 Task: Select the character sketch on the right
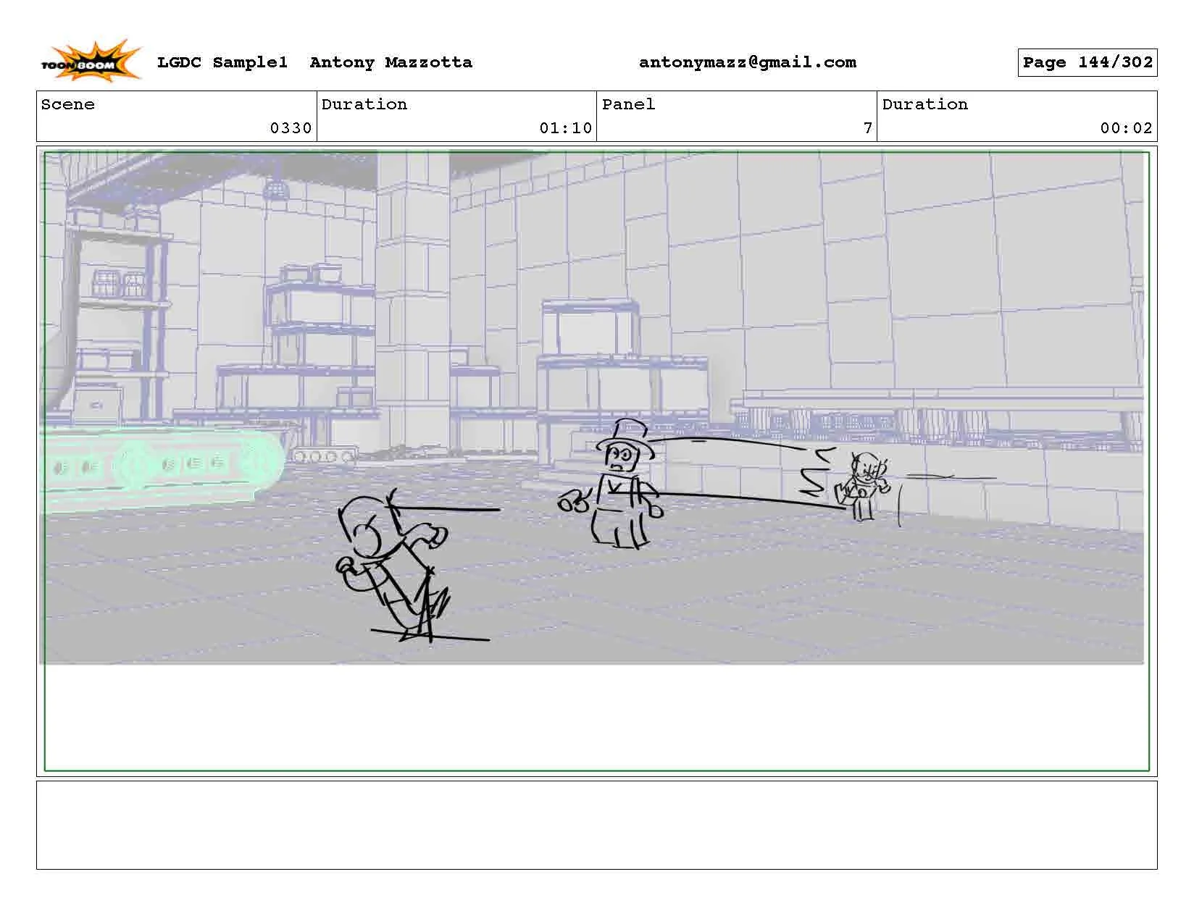pos(866,485)
